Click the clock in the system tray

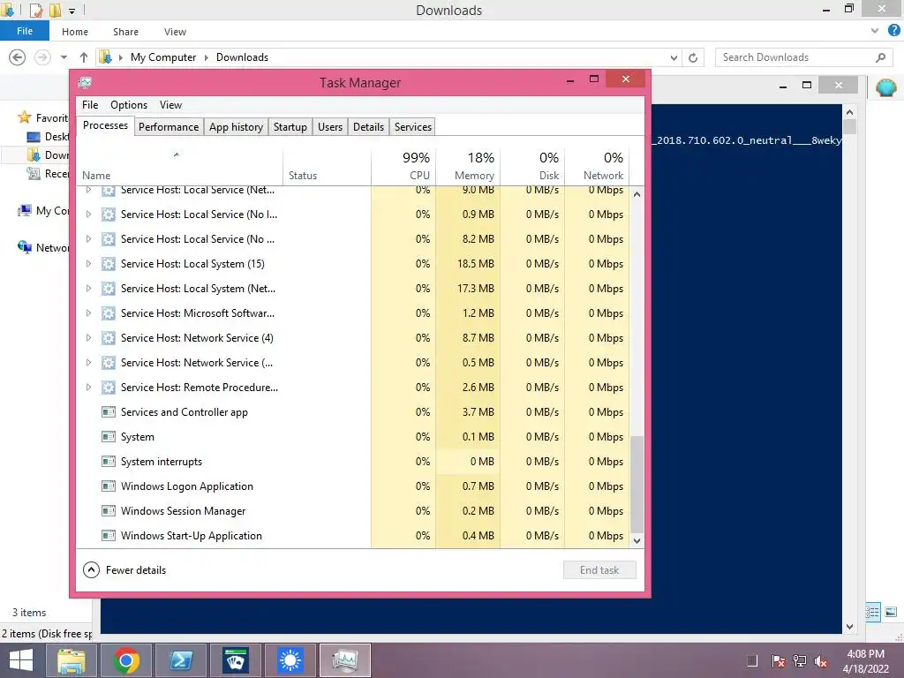click(865, 661)
